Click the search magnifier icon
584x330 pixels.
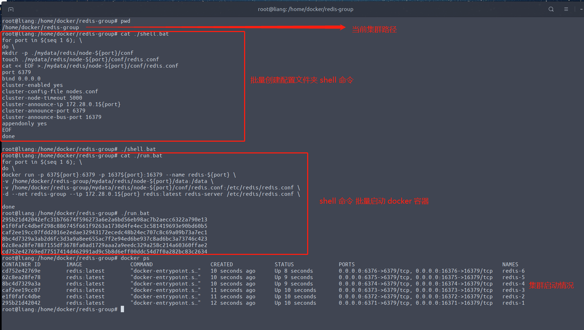[x=551, y=9]
